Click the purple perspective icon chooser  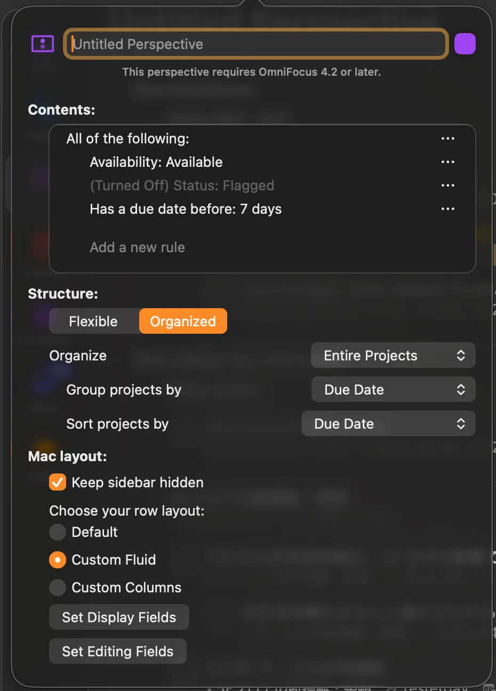43,44
